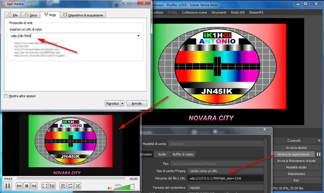This screenshot has width=324, height=193.
Task: Stop playback in the VLC player
Action: click(x=26, y=186)
